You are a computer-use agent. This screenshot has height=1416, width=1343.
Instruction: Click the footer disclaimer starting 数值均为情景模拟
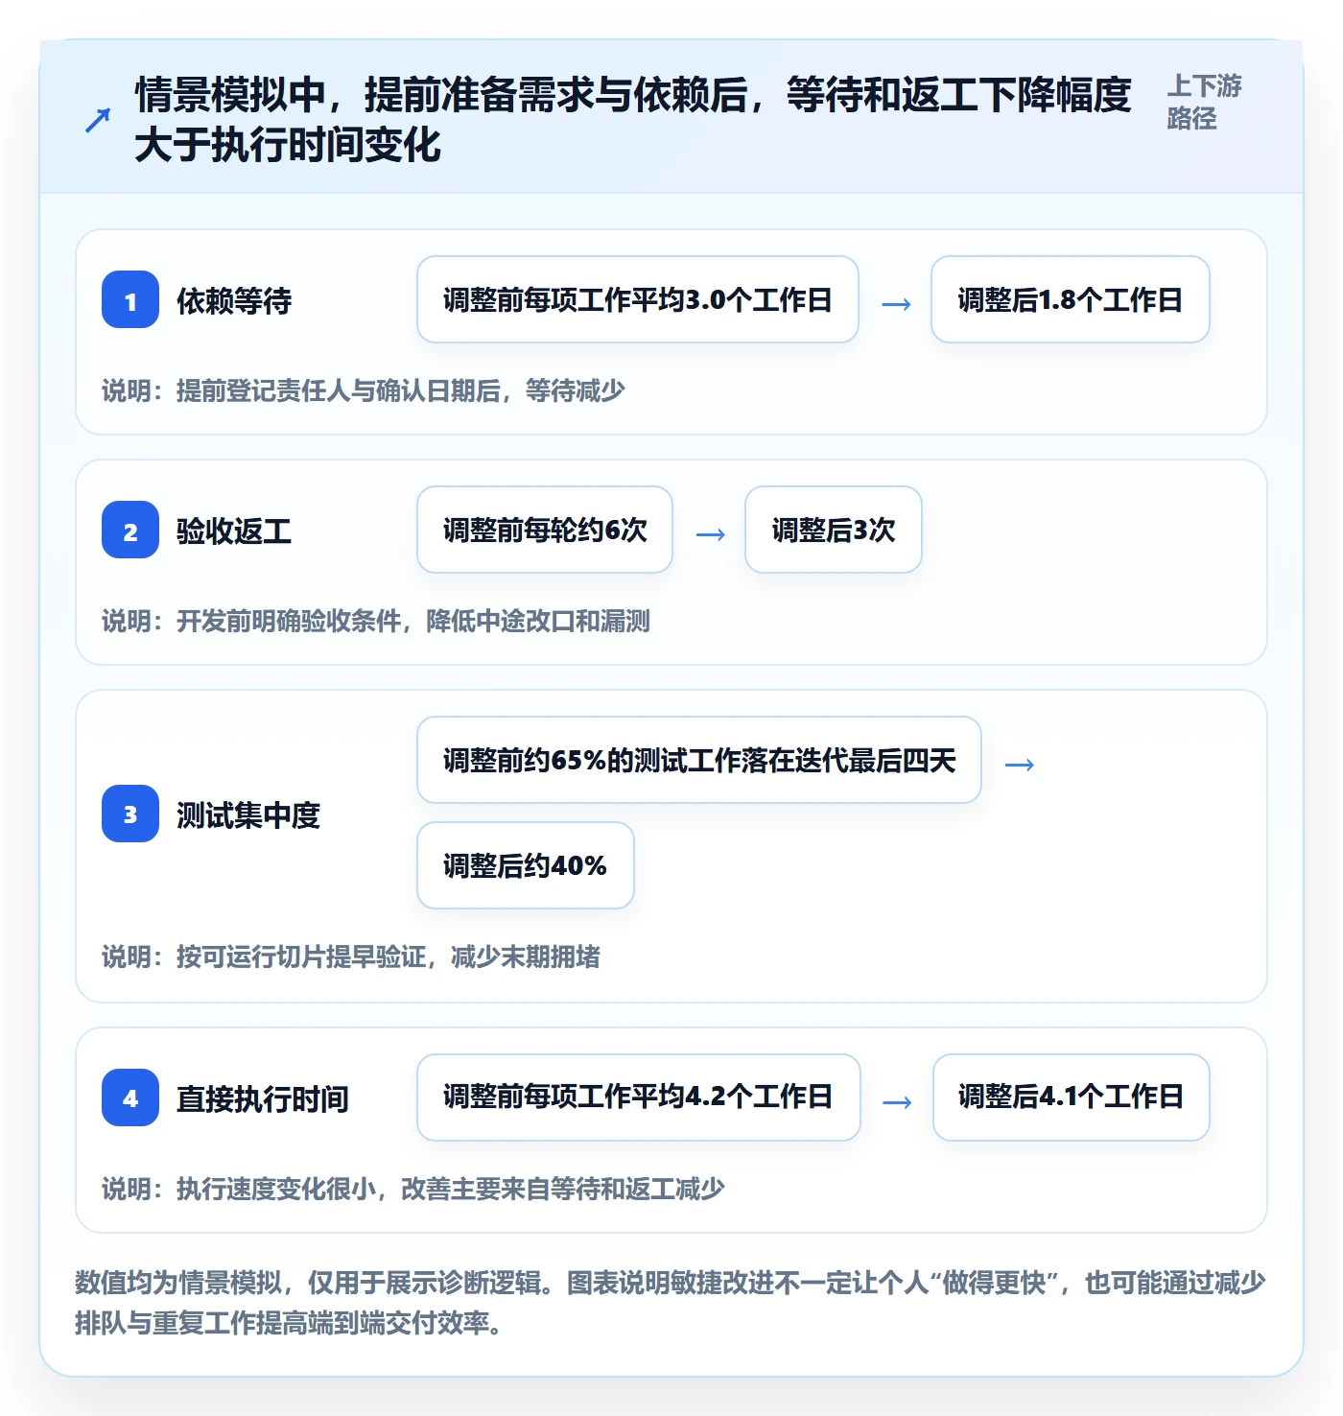(671, 1302)
